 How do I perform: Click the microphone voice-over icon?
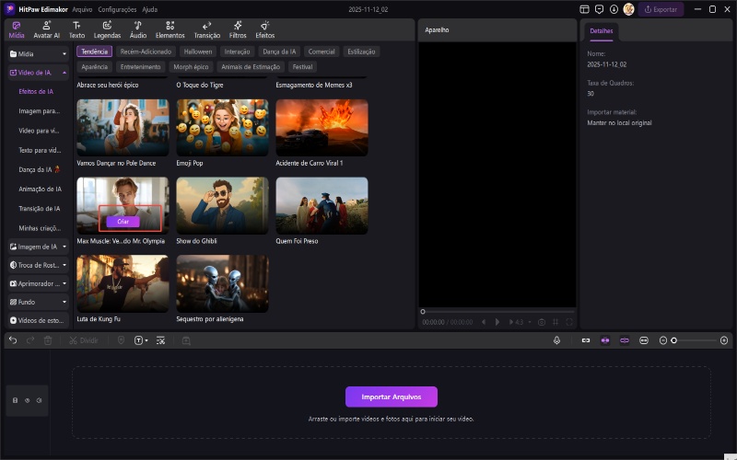point(557,340)
